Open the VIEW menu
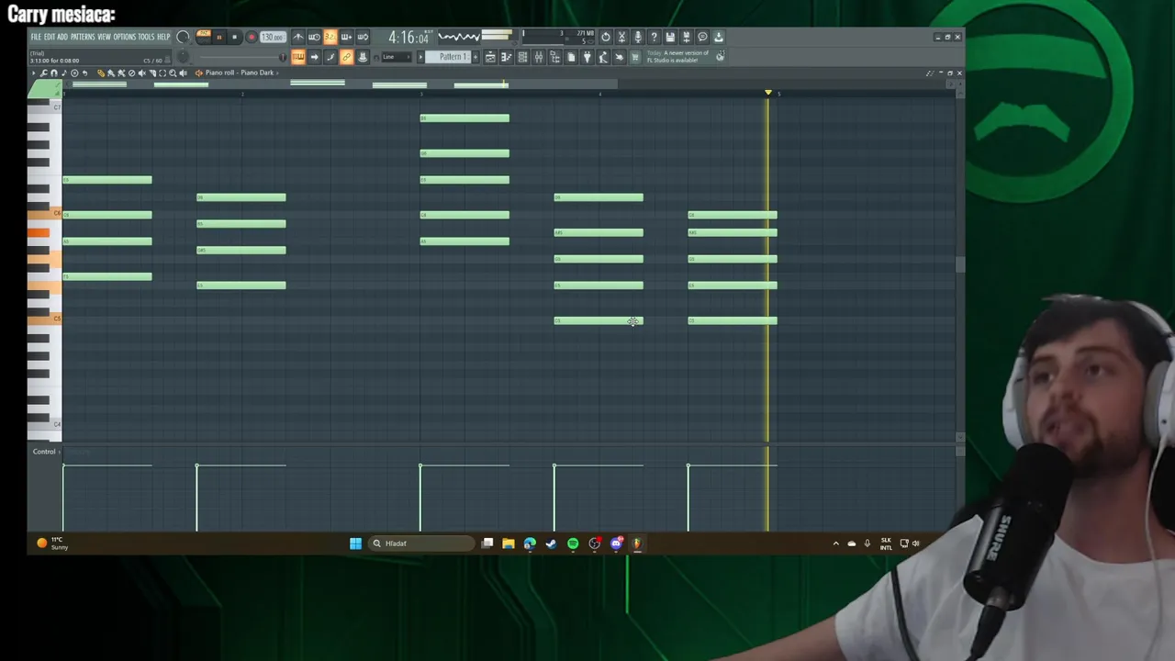This screenshot has height=661, width=1175. [104, 37]
